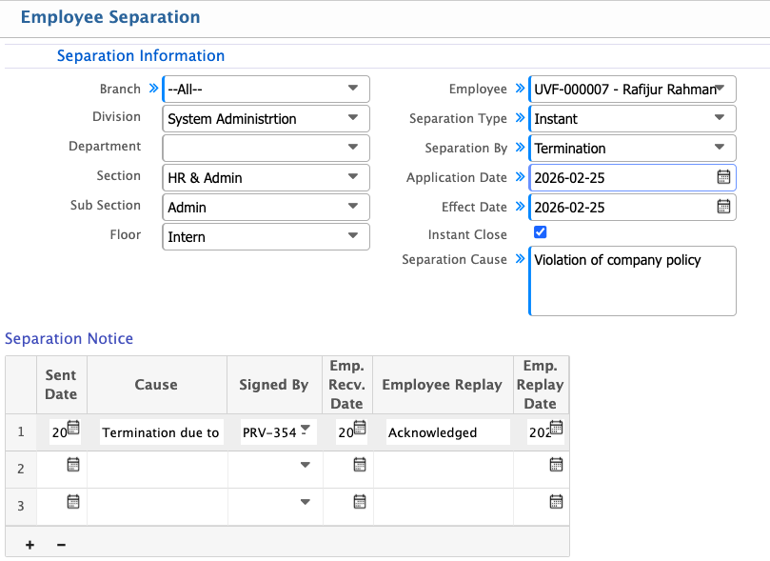
Task: Open the Employee selection dropdown
Action: (x=721, y=89)
